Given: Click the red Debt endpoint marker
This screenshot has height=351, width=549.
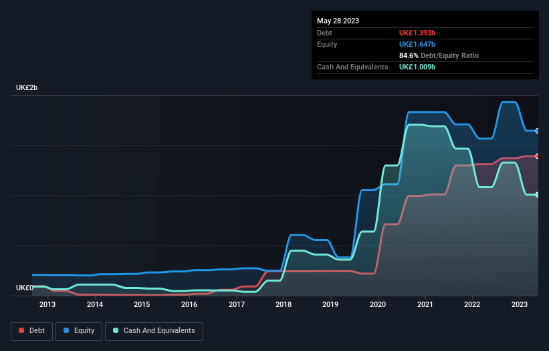Looking at the screenshot, I should [x=538, y=156].
